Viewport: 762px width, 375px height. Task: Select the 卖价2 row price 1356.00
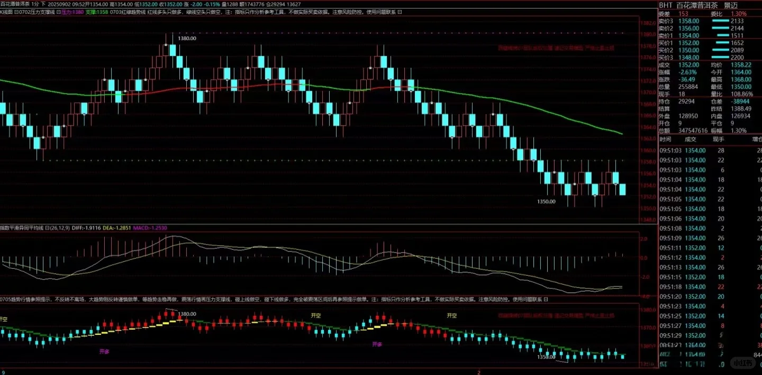click(x=688, y=29)
